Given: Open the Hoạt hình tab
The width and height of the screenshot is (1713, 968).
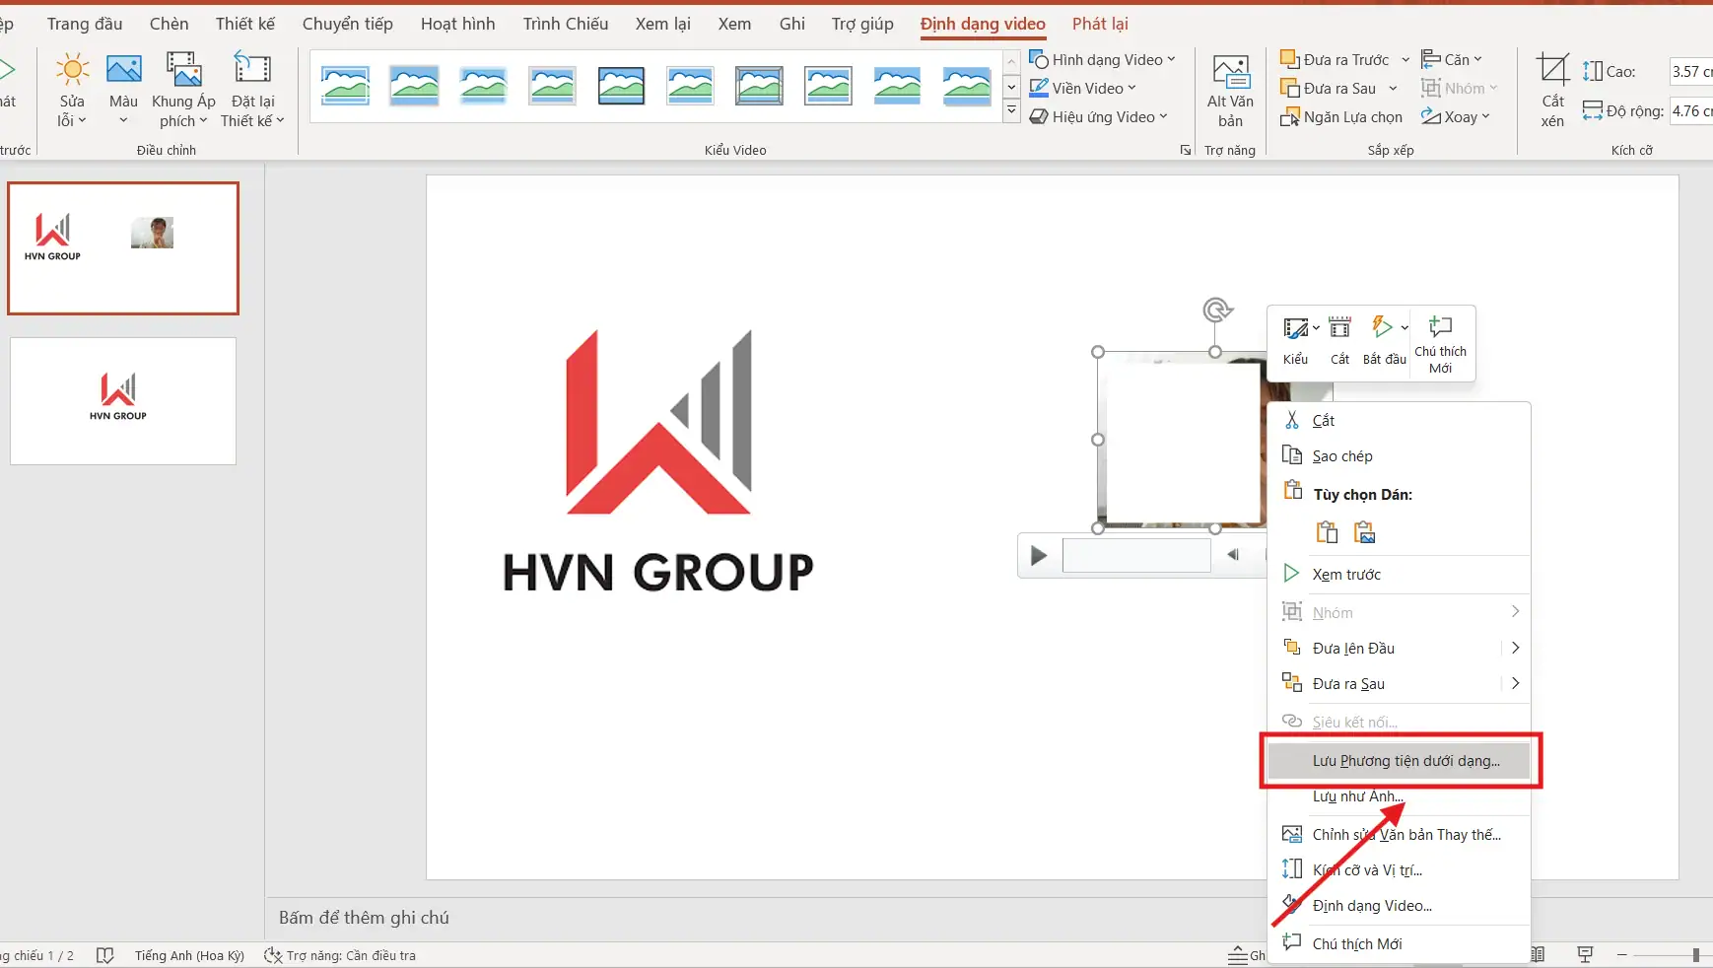Looking at the screenshot, I should tap(458, 24).
